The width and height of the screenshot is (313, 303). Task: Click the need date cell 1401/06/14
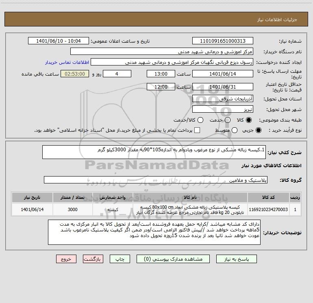(32, 209)
